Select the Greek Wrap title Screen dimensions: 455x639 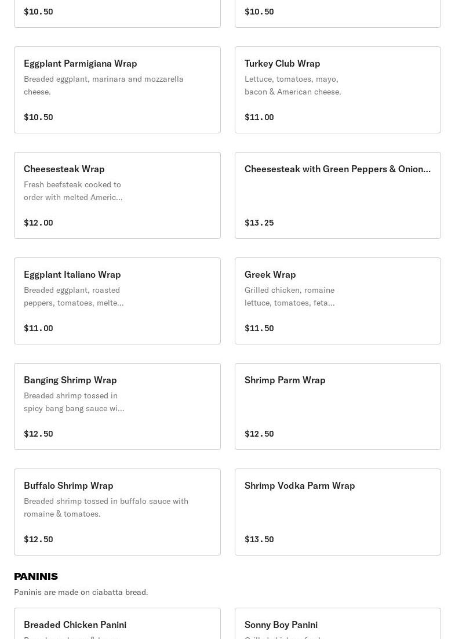[270, 274]
